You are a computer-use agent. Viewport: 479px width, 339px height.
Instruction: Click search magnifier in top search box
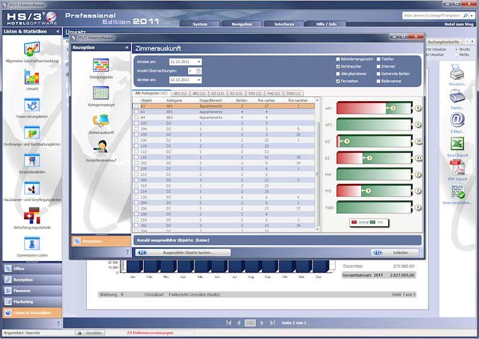pos(466,15)
